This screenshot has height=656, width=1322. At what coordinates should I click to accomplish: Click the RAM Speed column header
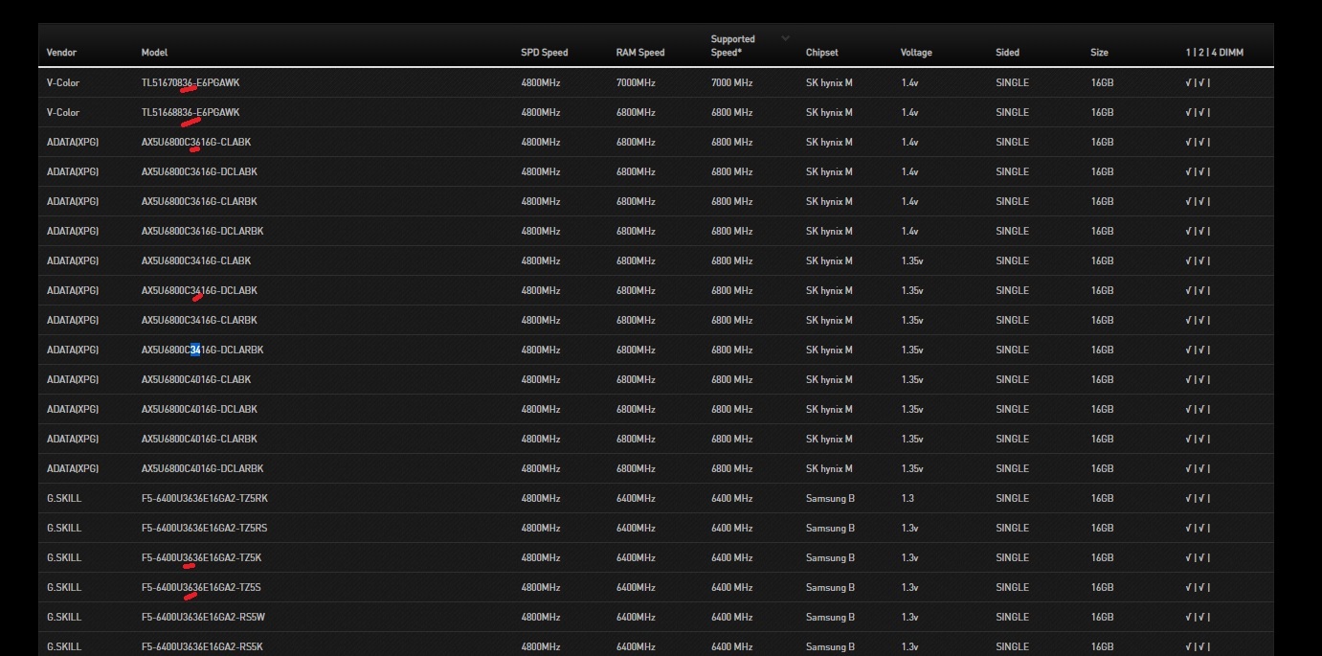pos(639,53)
